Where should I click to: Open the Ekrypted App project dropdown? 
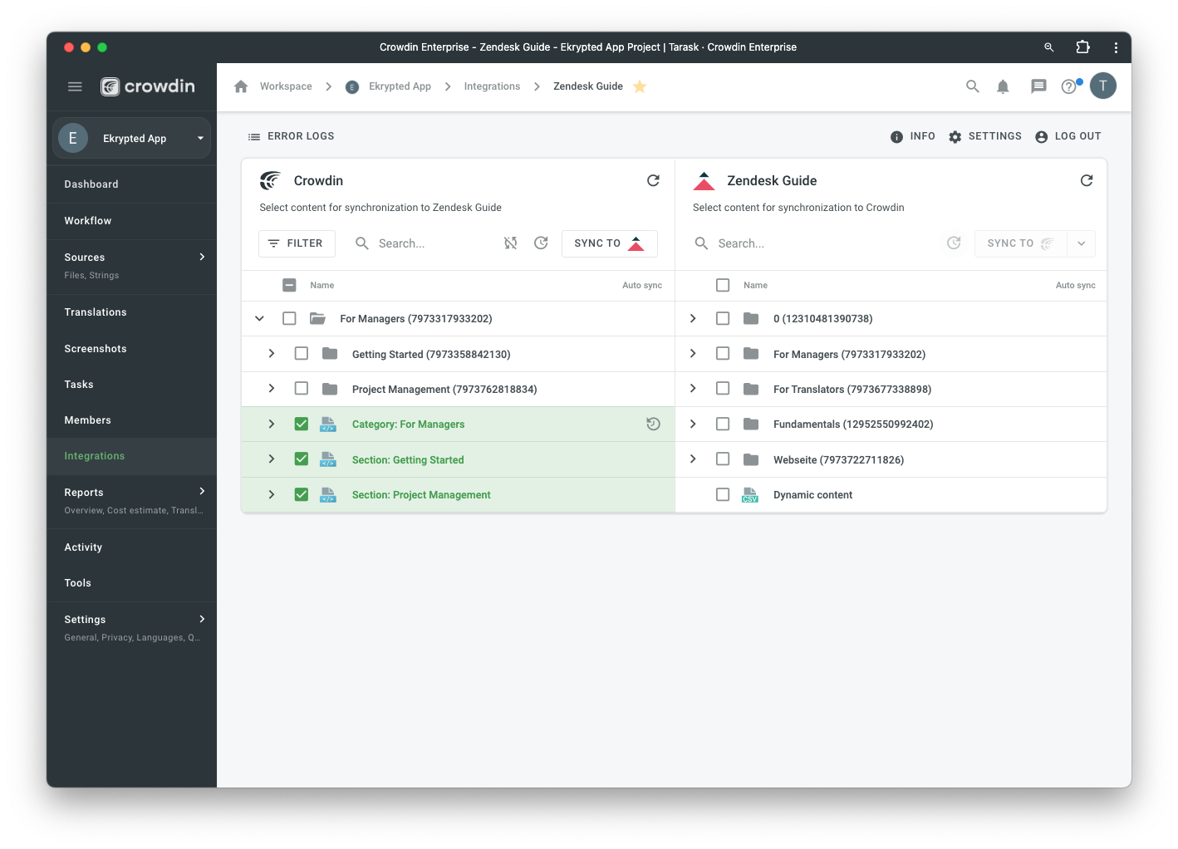pos(131,138)
